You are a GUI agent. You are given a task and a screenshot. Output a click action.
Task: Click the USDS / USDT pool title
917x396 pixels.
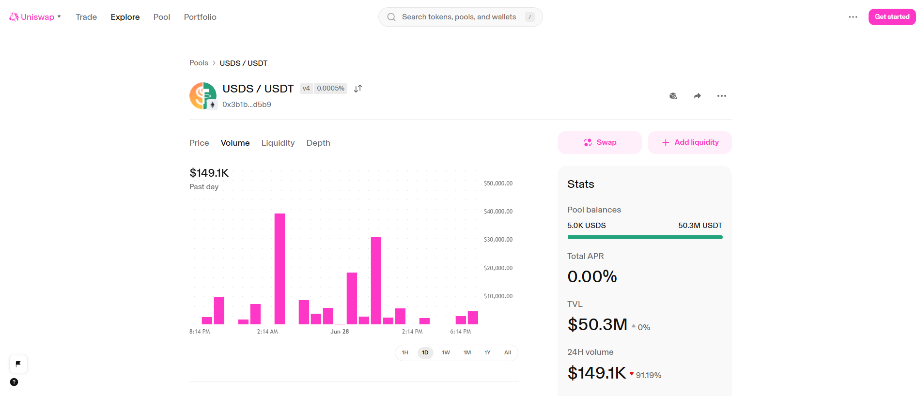pos(258,89)
